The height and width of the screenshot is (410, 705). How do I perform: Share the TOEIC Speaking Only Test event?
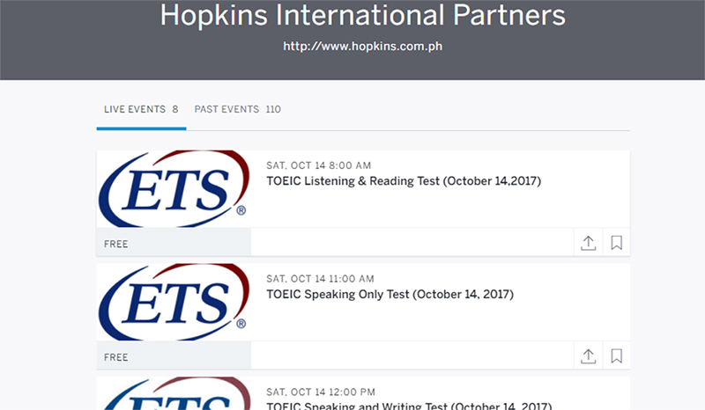click(x=588, y=355)
